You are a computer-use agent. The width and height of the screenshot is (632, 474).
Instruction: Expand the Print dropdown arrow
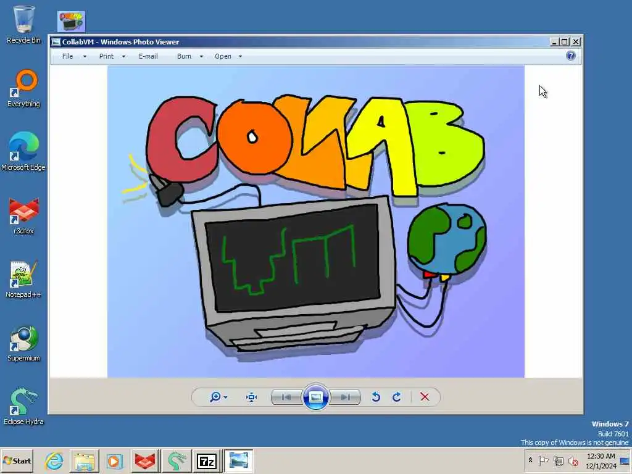[x=123, y=56]
